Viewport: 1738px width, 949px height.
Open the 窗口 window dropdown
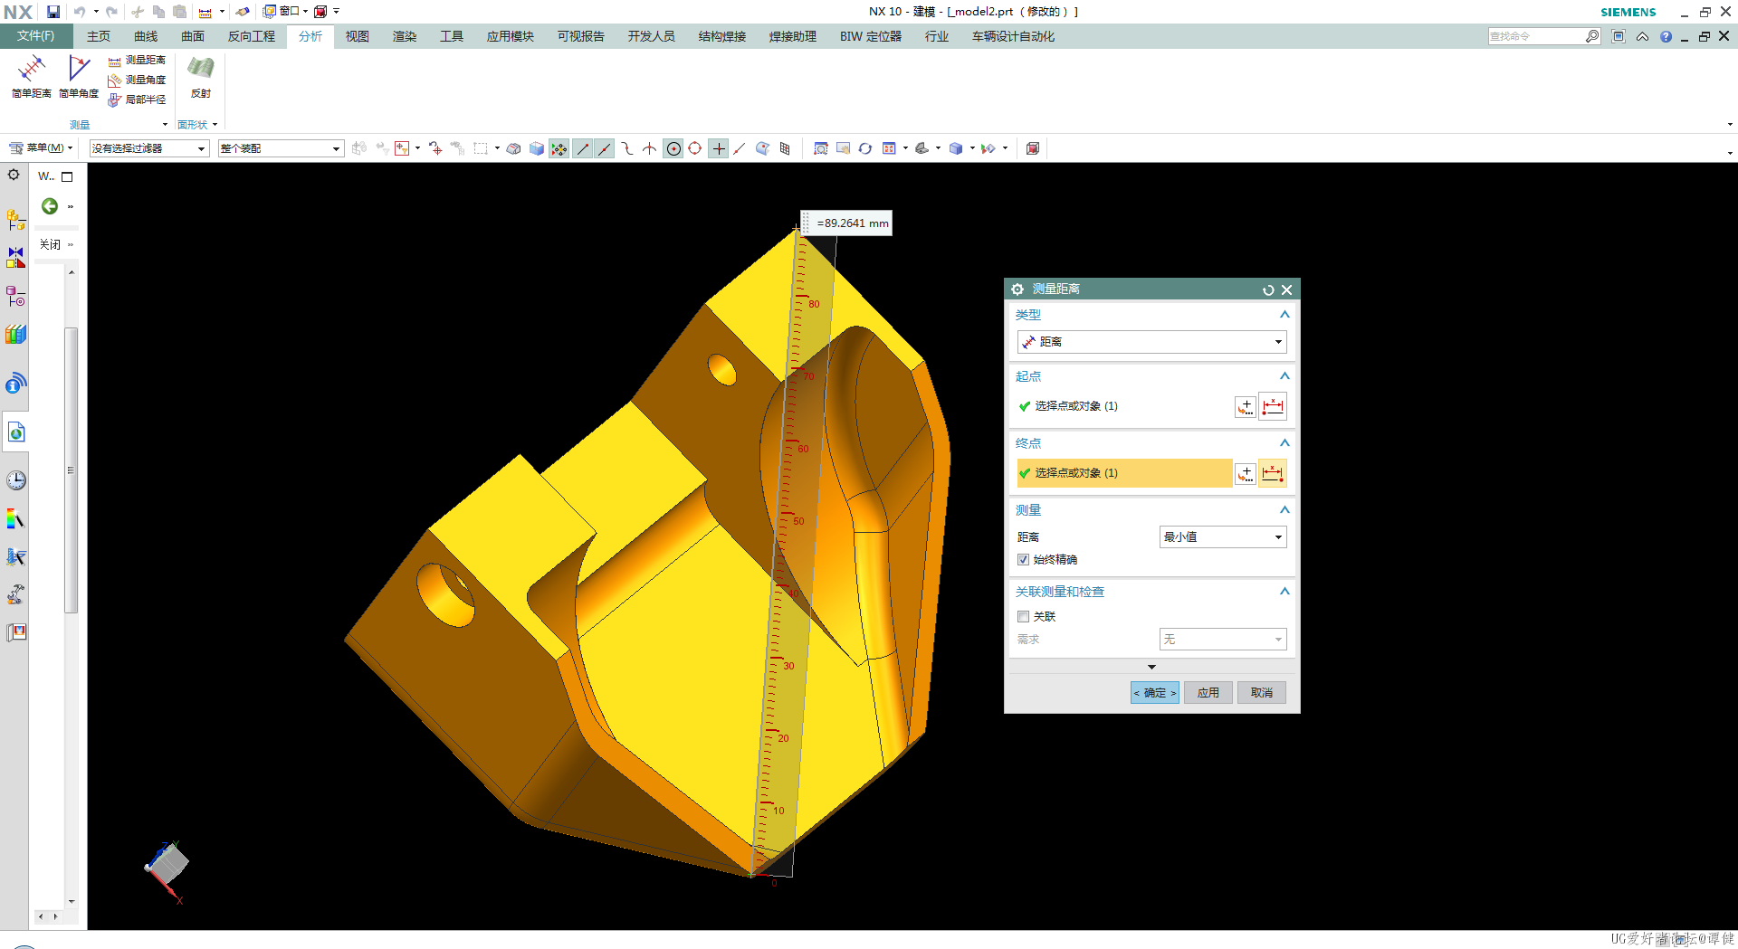pyautogui.click(x=286, y=12)
